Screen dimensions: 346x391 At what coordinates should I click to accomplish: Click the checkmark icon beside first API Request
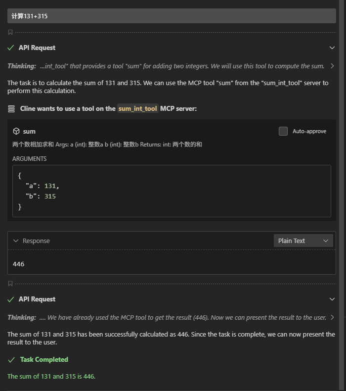11,48
